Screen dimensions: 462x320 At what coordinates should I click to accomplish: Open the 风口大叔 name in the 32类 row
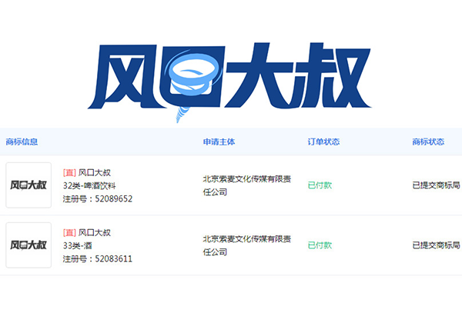pos(95,172)
